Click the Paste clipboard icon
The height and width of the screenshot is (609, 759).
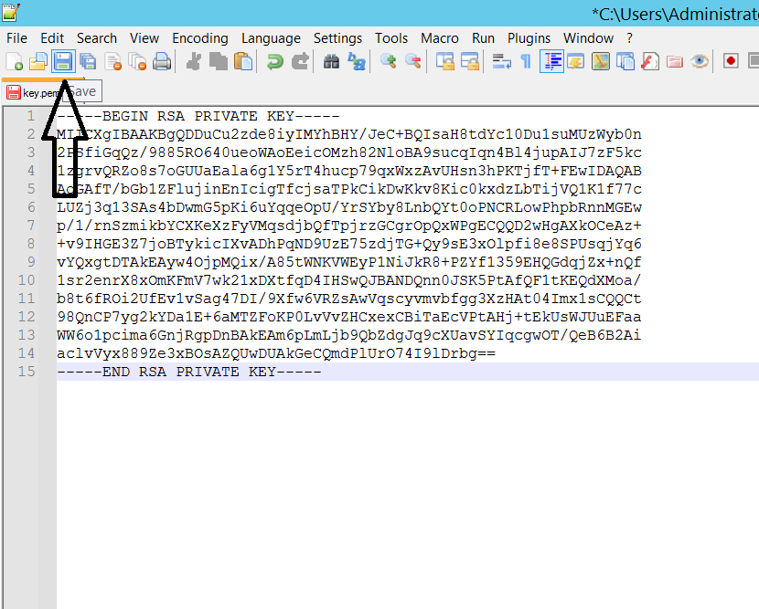243,61
